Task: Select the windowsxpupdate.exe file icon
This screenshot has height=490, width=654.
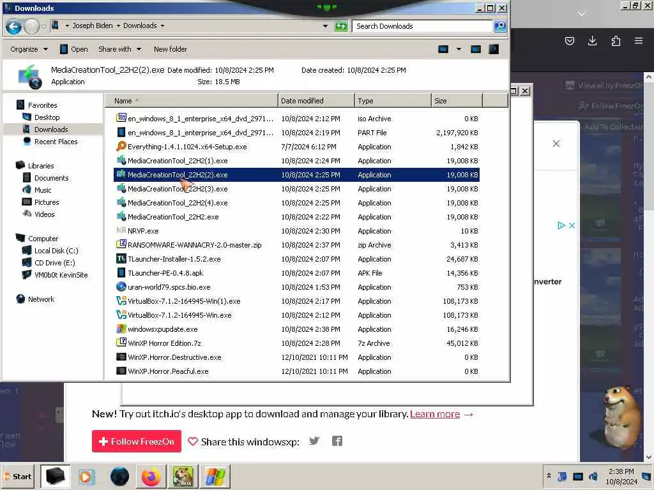Action: coord(121,329)
